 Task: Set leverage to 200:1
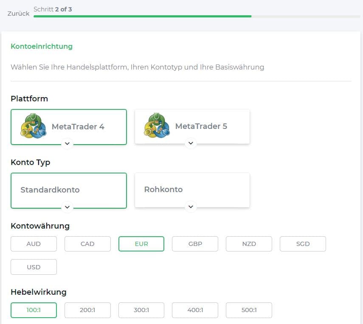tap(87, 310)
